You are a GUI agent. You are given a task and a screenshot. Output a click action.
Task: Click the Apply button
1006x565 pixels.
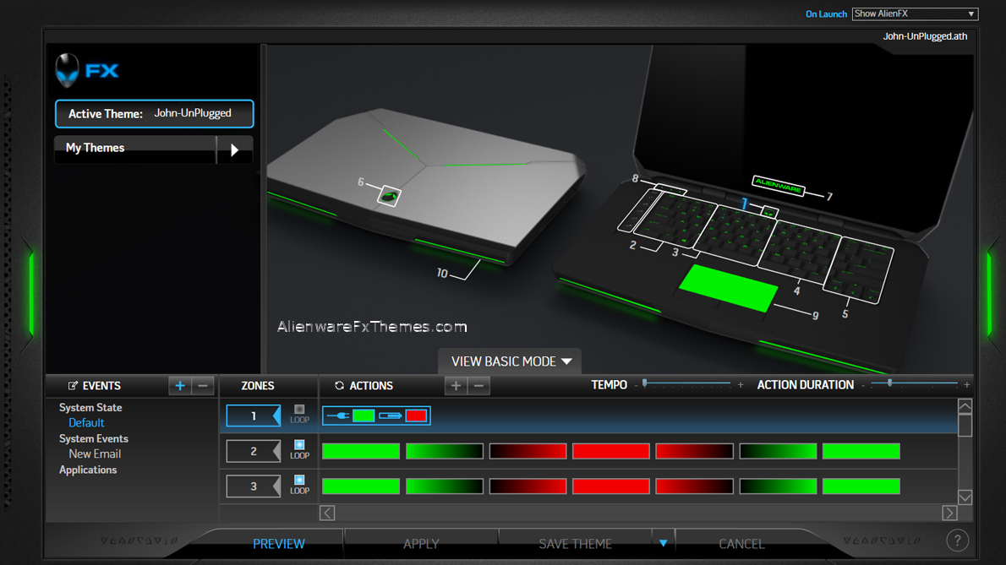421,543
